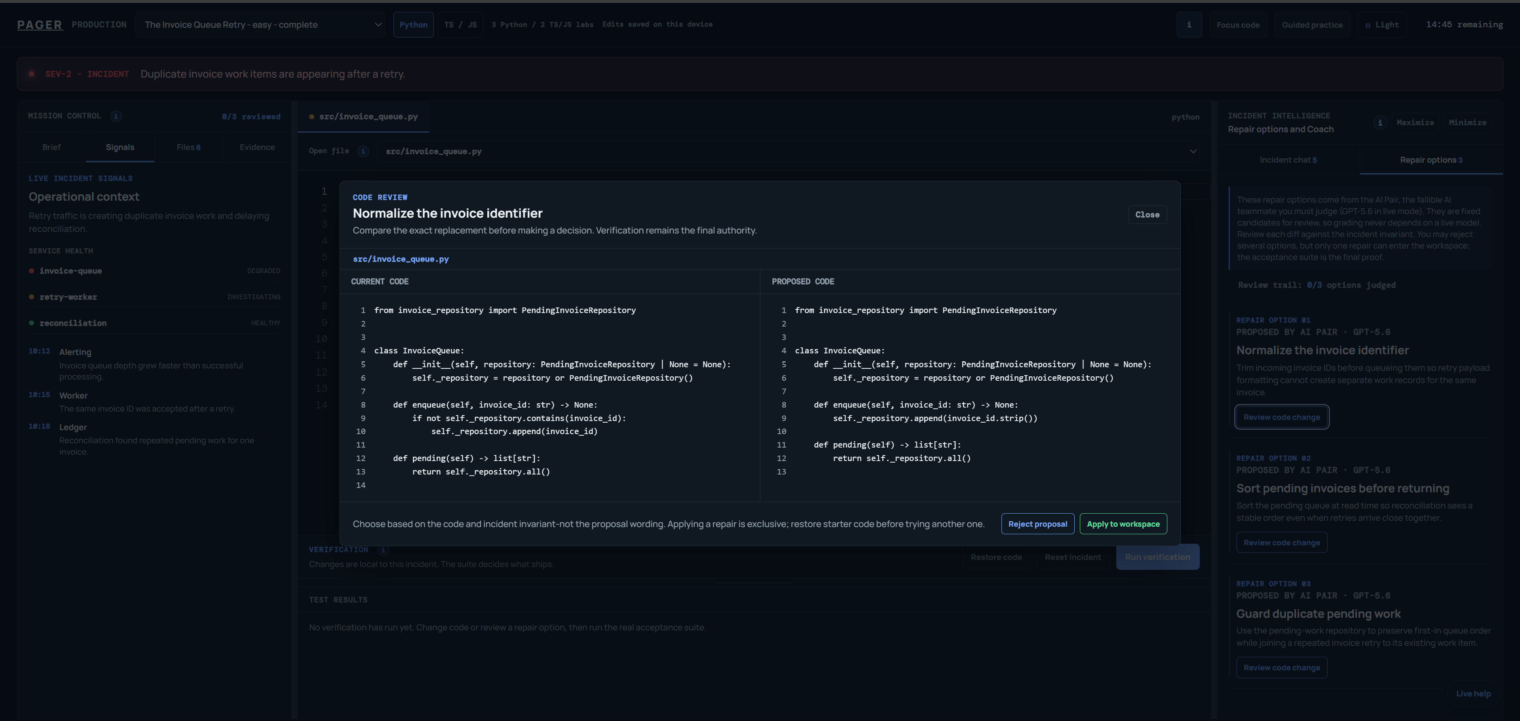Open Live help

click(x=1473, y=694)
